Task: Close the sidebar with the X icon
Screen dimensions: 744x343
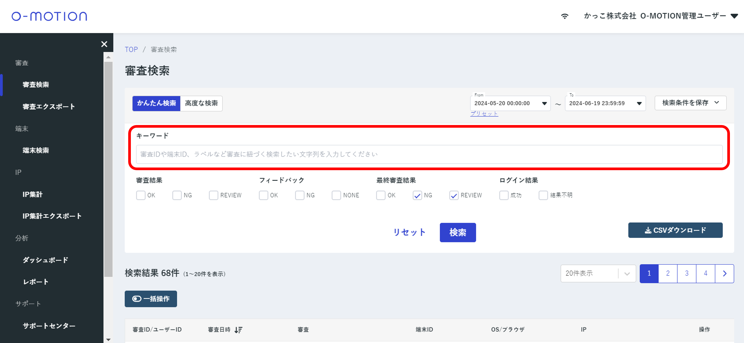Action: (104, 44)
